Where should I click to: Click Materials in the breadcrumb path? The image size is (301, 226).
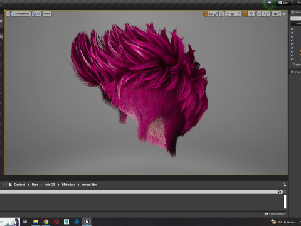point(68,185)
